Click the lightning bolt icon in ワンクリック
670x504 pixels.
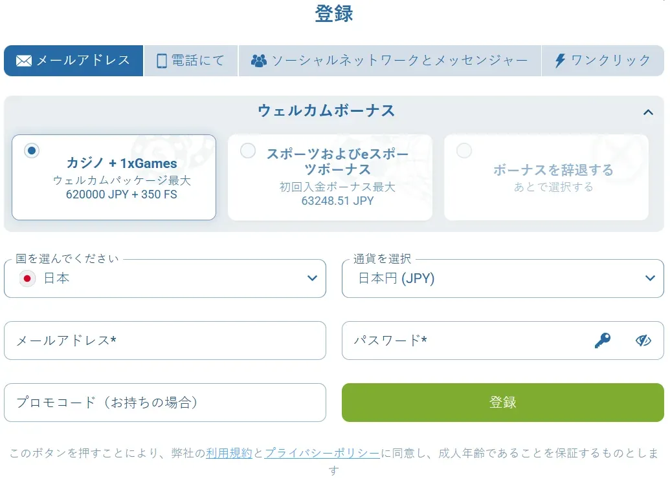[560, 61]
